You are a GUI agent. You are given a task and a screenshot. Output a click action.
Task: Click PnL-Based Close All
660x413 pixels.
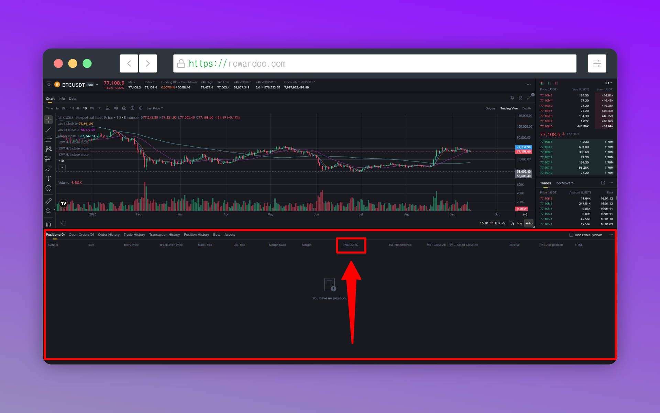(x=464, y=245)
